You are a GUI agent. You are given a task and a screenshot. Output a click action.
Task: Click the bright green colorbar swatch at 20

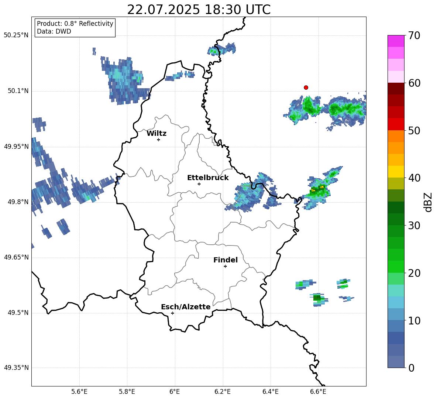click(396, 267)
